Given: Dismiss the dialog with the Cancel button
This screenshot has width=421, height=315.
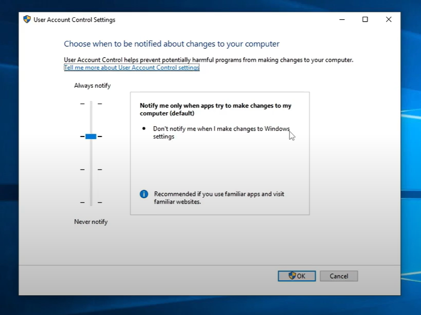Looking at the screenshot, I should (339, 276).
